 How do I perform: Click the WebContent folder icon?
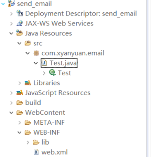click(x=20, y=113)
